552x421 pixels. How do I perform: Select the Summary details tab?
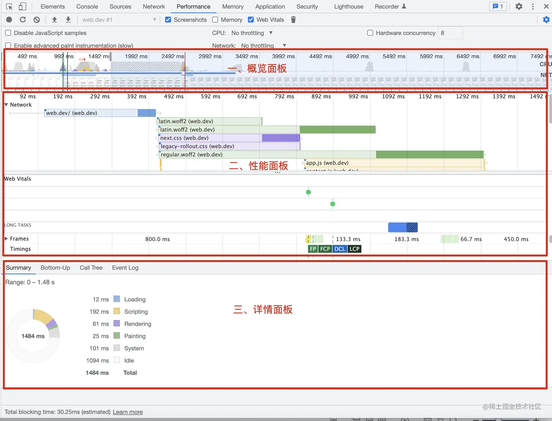[18, 268]
